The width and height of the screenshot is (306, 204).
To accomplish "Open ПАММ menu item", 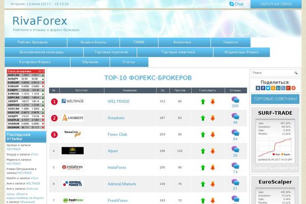I will click(139, 42).
